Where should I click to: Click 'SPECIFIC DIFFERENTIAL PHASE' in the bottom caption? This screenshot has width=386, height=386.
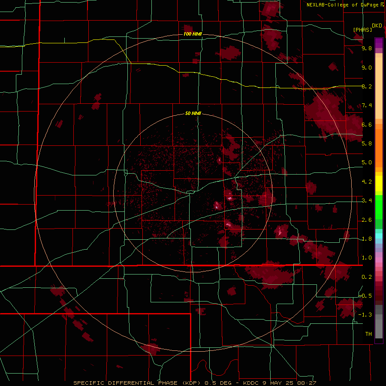click(125, 383)
